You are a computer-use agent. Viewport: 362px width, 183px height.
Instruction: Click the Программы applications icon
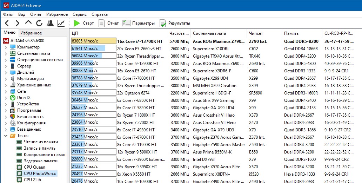[x=13, y=110]
